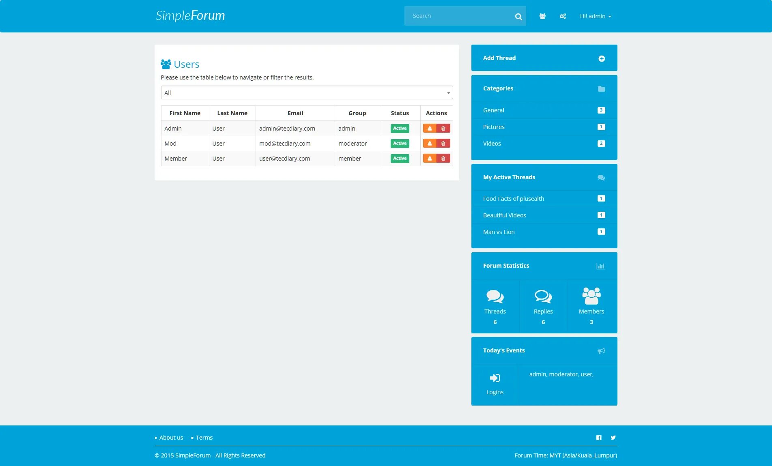The height and width of the screenshot is (466, 772).
Task: Open the Twitter icon in footer
Action: (613, 438)
